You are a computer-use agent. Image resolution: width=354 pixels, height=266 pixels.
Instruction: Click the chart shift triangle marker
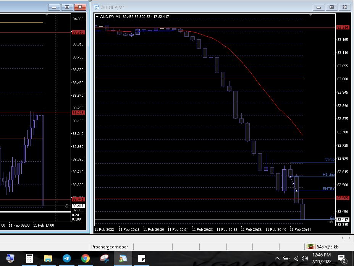(310, 15)
